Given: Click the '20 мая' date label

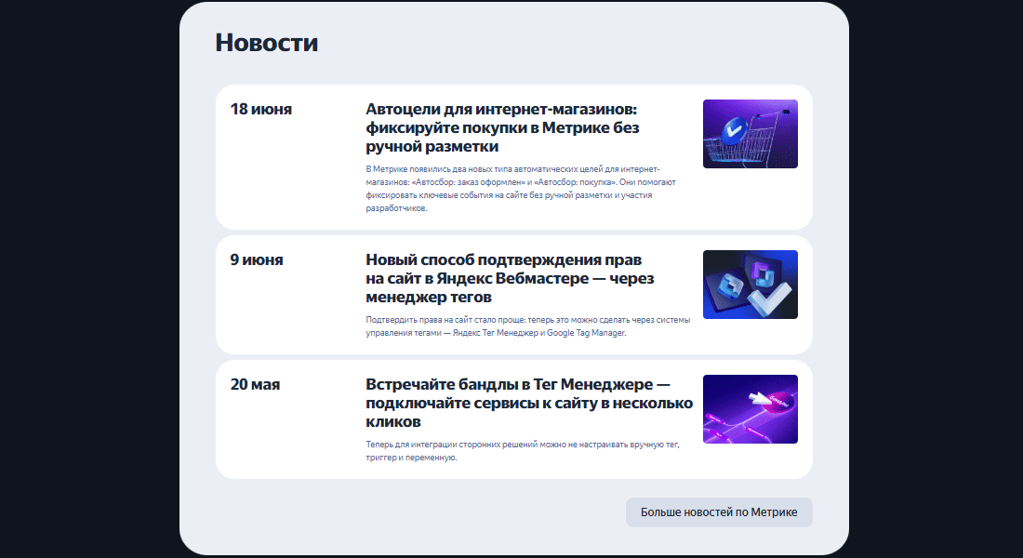Looking at the screenshot, I should 255,384.
